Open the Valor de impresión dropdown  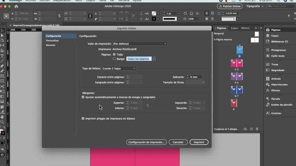(x=140, y=44)
